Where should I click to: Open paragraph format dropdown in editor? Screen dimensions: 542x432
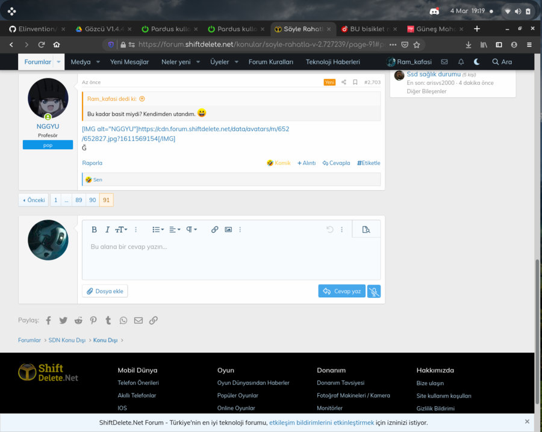point(192,230)
